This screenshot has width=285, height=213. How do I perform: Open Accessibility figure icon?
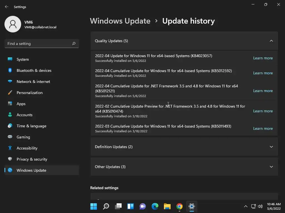coord(10,148)
